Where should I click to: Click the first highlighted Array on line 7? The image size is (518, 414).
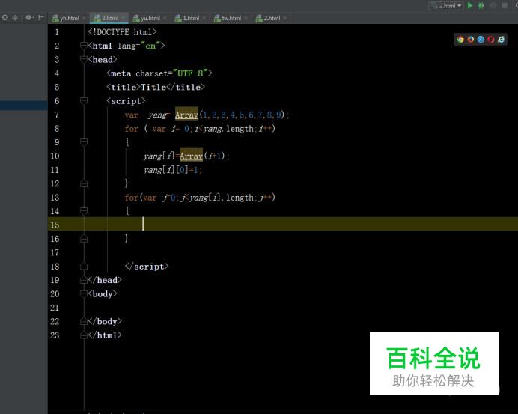(x=186, y=115)
